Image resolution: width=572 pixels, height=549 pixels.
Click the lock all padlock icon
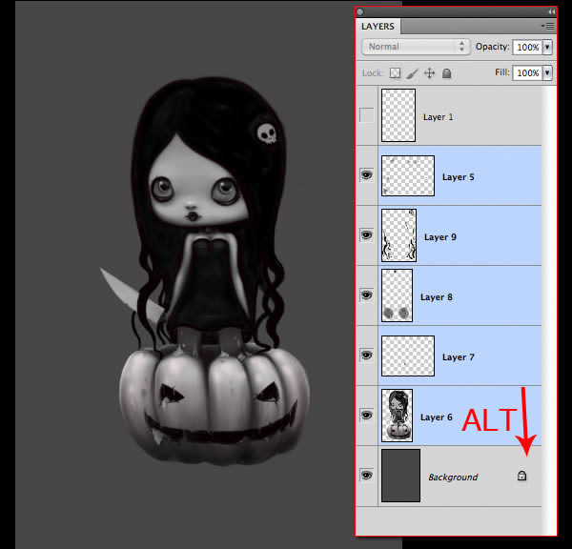click(446, 73)
